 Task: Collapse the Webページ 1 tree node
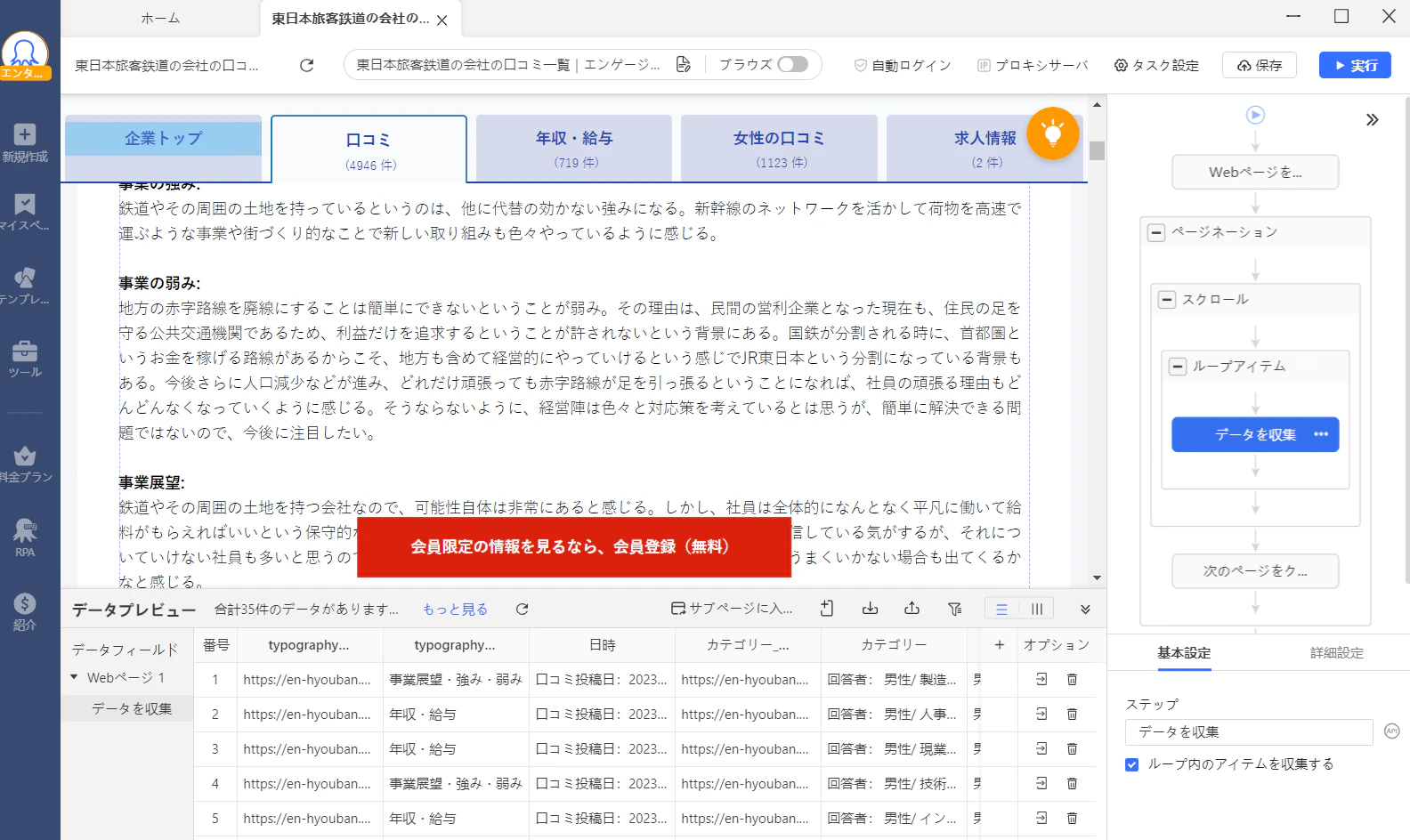pos(74,677)
